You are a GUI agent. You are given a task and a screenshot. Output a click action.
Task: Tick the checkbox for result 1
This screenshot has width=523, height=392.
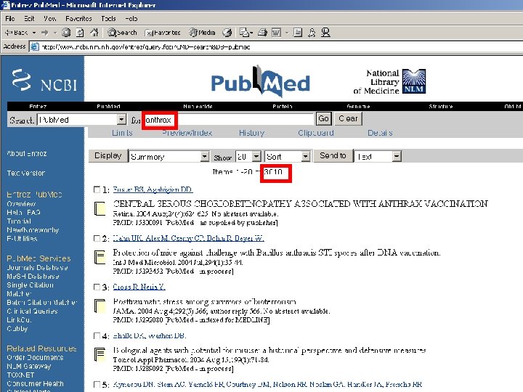click(97, 189)
